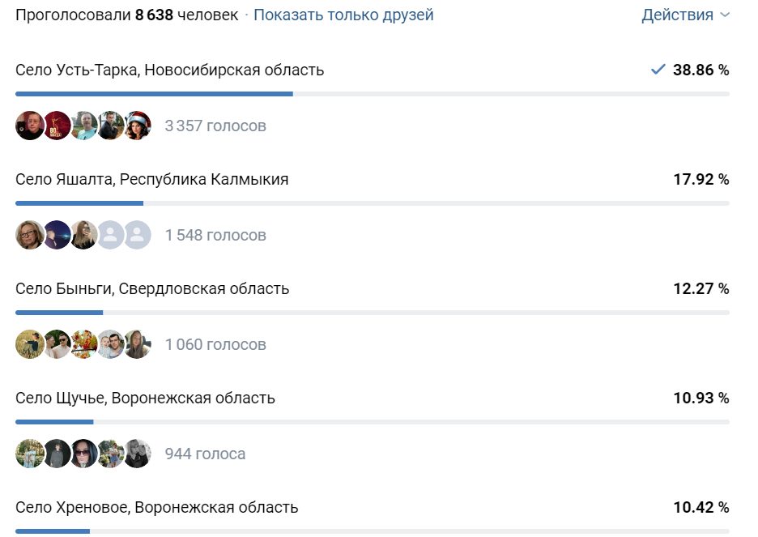The height and width of the screenshot is (537, 758).
Task: Click the Показать только друзей link
Action: (343, 15)
